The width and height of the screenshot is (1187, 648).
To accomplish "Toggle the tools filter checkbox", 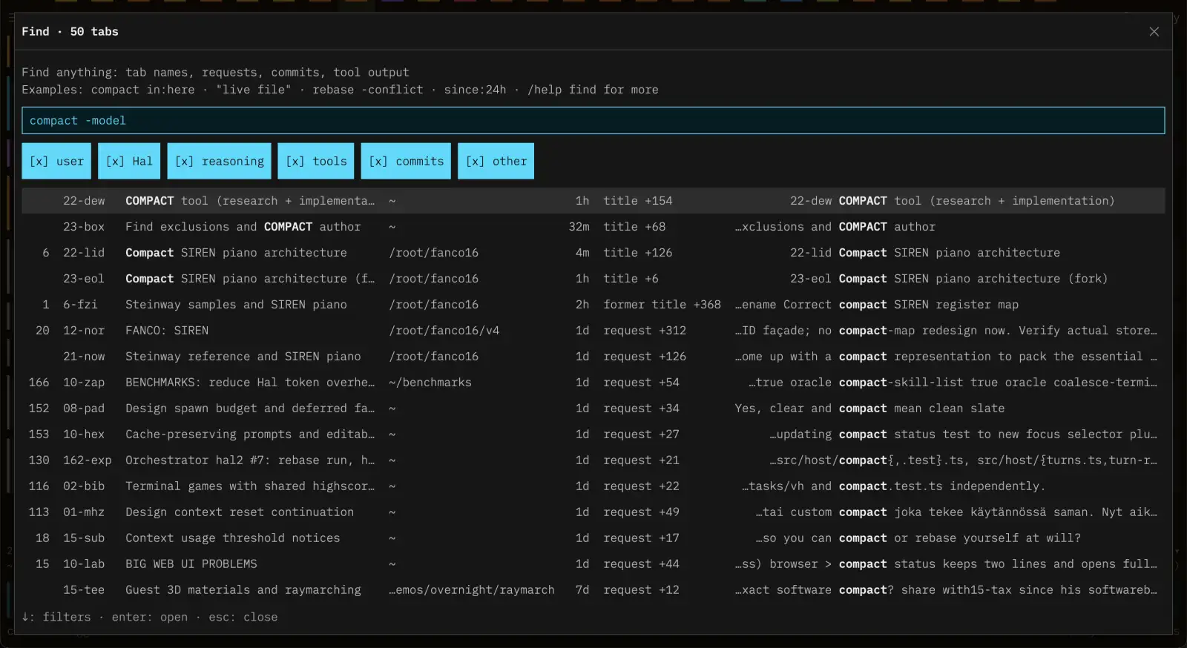I will 316,161.
